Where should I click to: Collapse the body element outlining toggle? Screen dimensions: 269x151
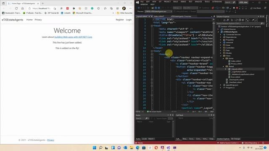pyautogui.click(x=152, y=51)
